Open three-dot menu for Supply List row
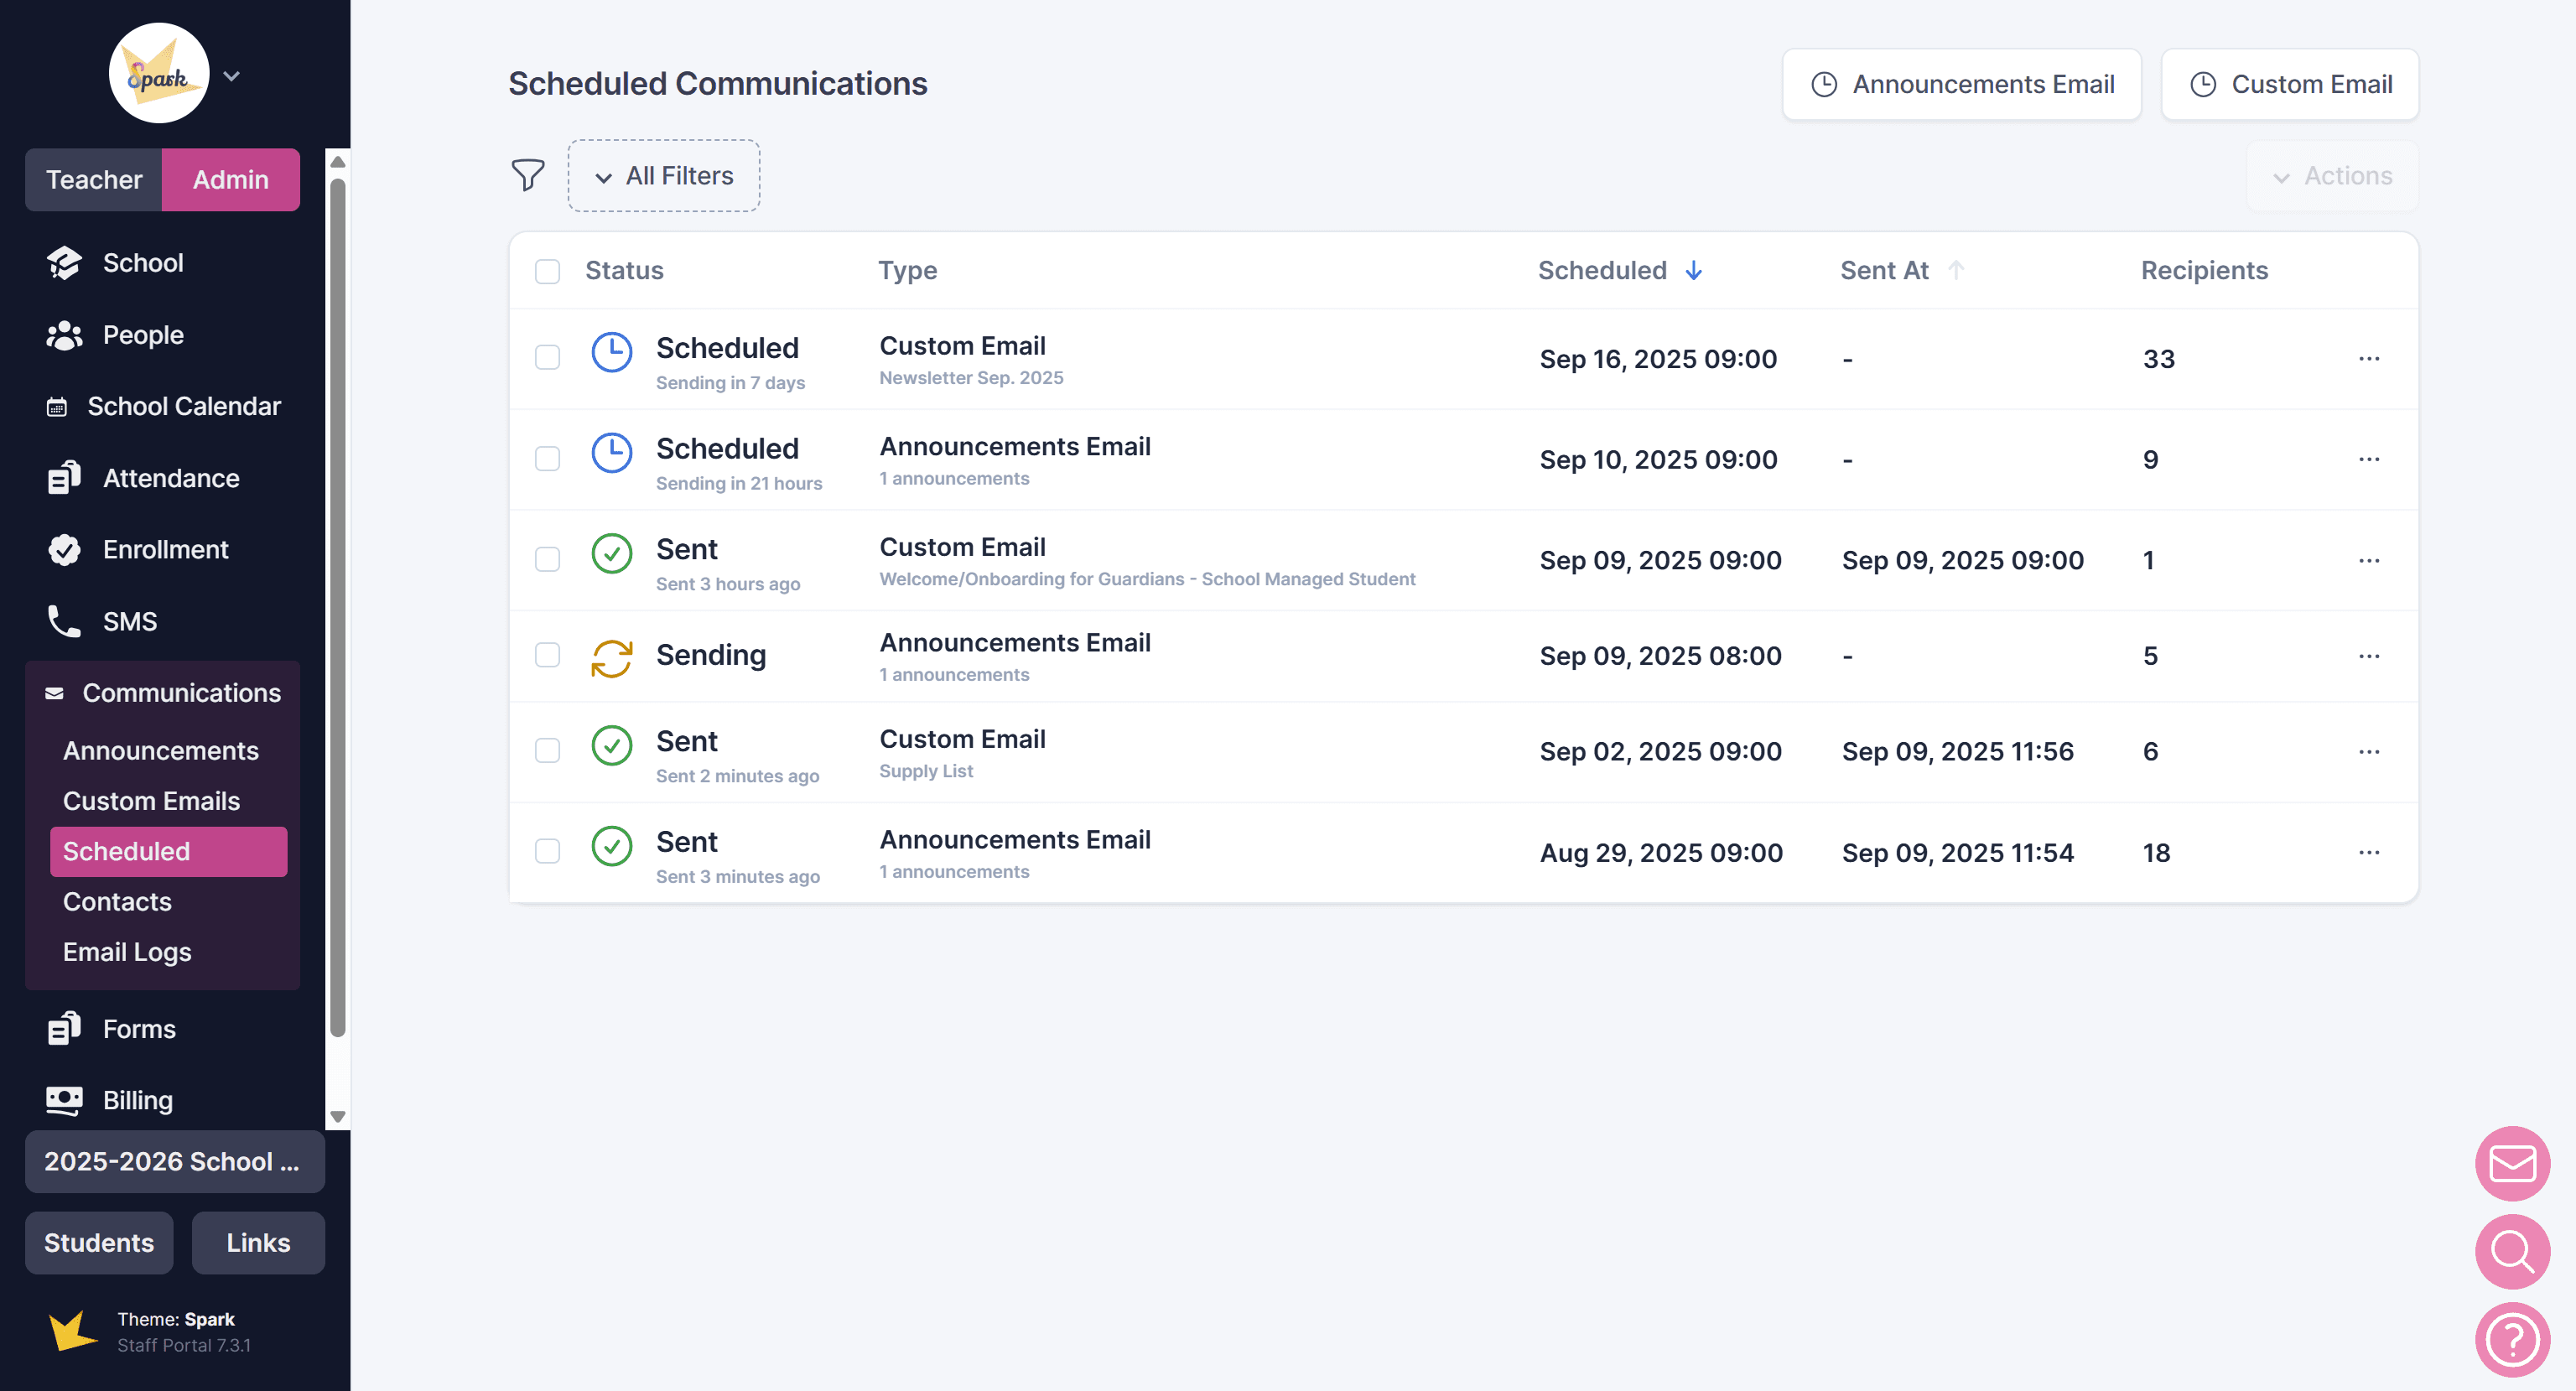 (x=2368, y=751)
